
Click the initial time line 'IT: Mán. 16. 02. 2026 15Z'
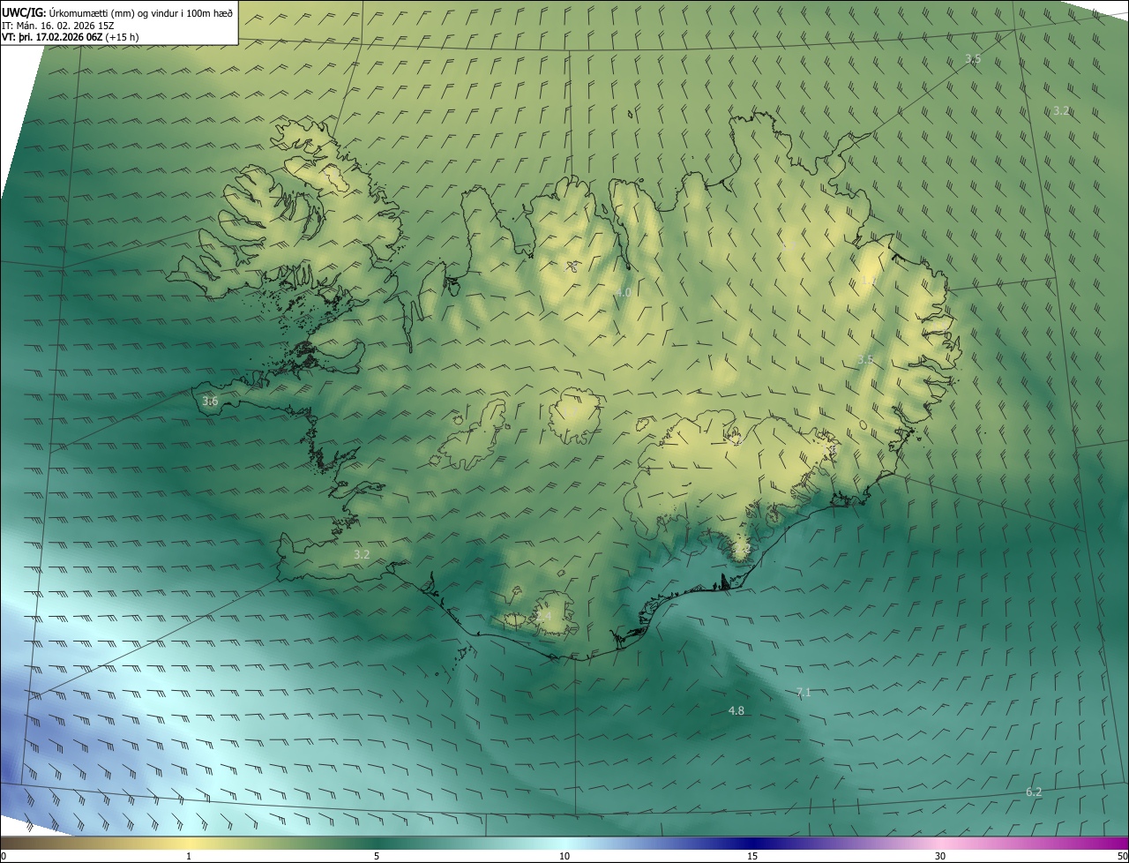[x=56, y=25]
